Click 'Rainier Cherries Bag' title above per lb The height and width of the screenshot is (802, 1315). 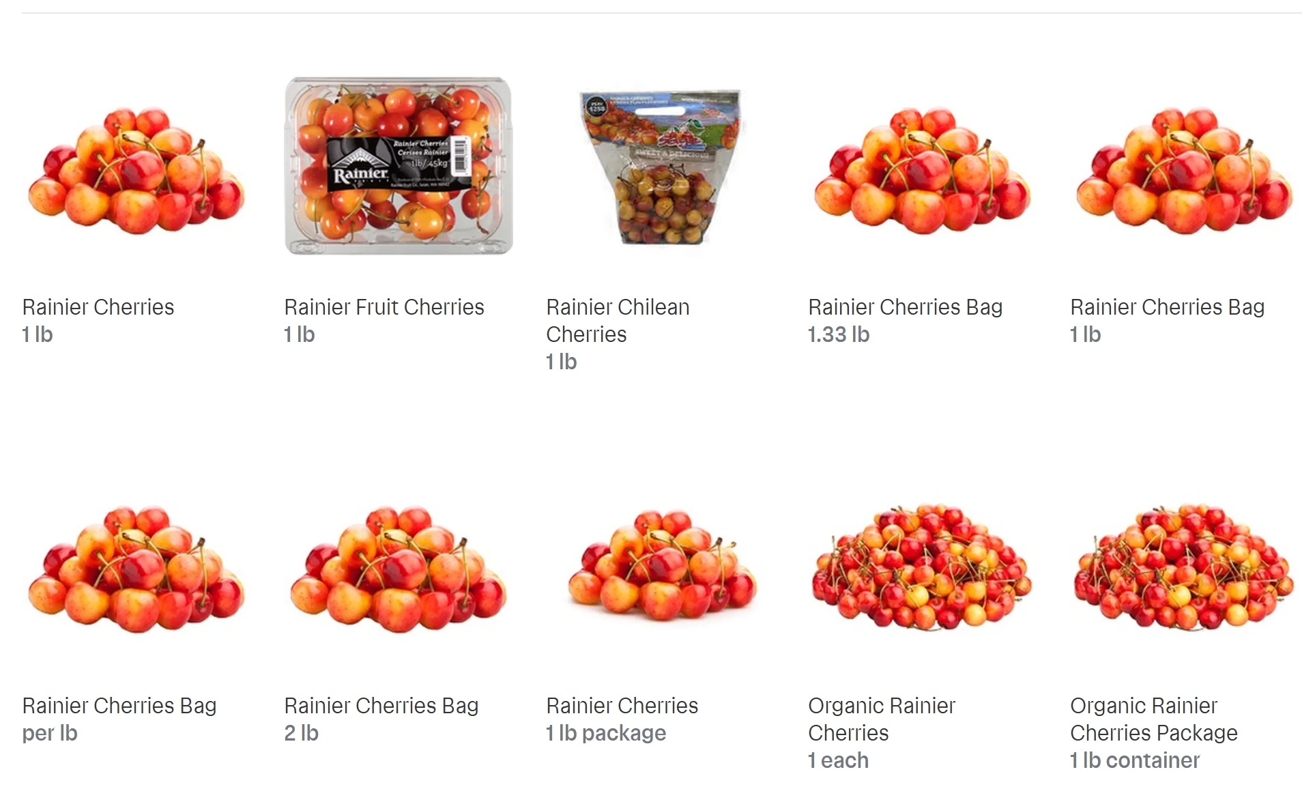coord(119,706)
